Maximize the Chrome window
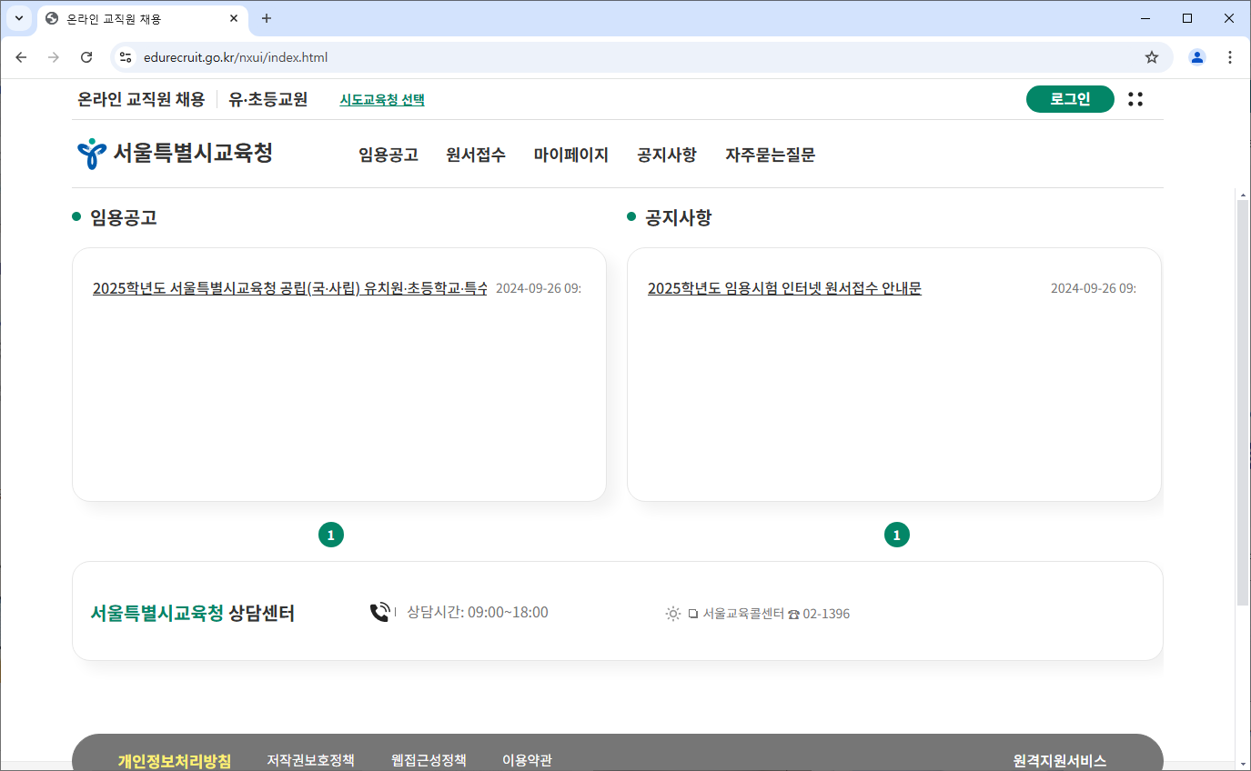 pyautogui.click(x=1187, y=18)
